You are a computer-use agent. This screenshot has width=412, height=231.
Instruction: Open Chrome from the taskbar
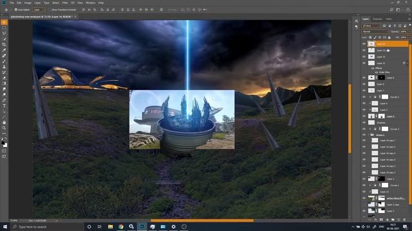(121, 227)
